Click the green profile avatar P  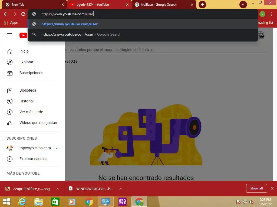coord(262,14)
